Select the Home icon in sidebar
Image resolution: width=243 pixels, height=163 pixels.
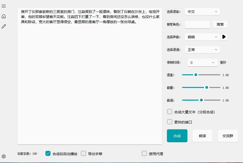(x=4, y=16)
